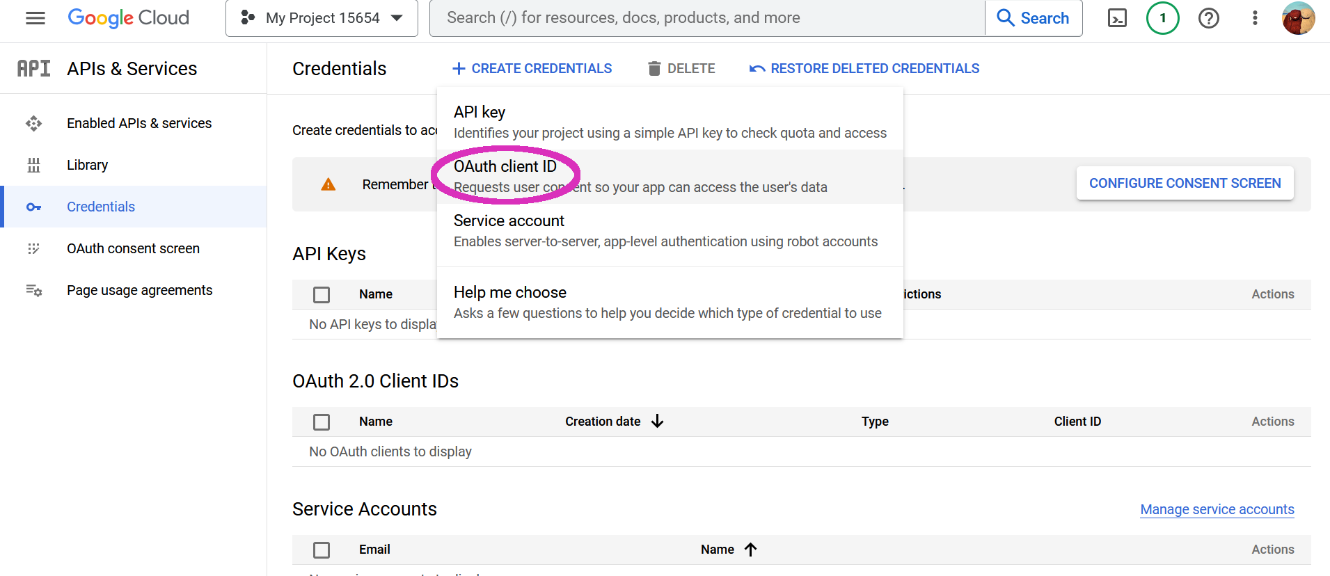This screenshot has height=576, width=1330.
Task: Click the orange warning triangle icon
Action: point(328,184)
